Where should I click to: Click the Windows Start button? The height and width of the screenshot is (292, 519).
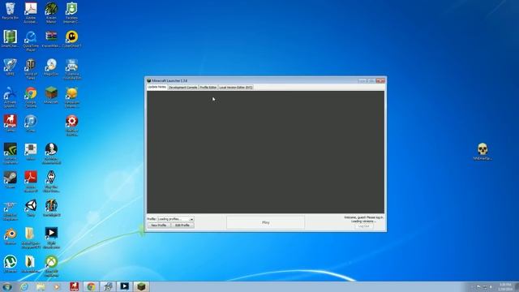click(x=7, y=286)
